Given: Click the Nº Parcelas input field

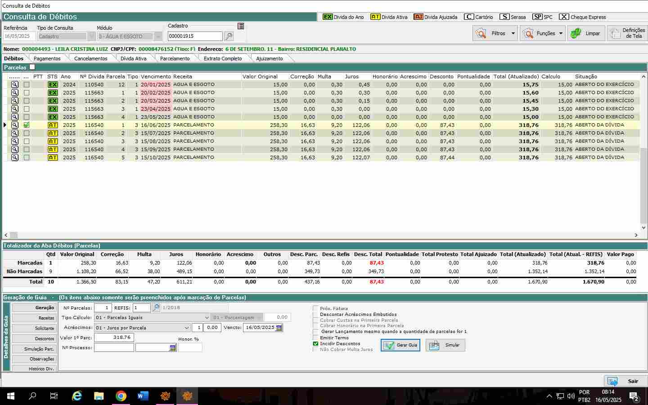Looking at the screenshot, I should [x=103, y=308].
